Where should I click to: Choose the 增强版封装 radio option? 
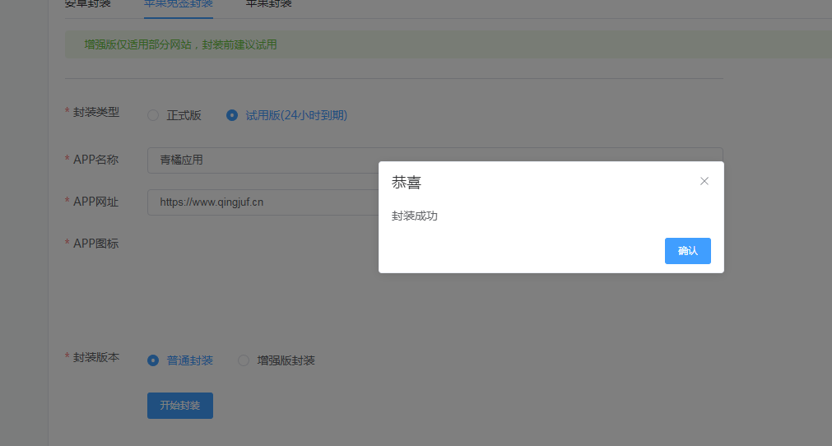(277, 360)
